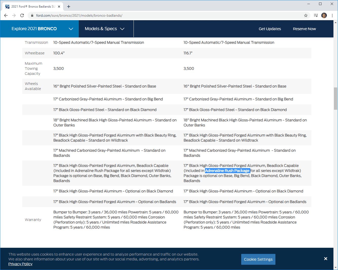The image size is (338, 270).
Task: Bookmark this page with the star icon
Action: 306,15
